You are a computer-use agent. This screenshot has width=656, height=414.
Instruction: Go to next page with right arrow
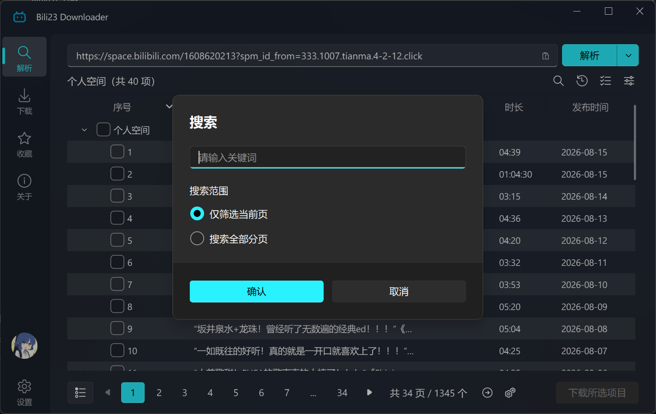tap(369, 392)
